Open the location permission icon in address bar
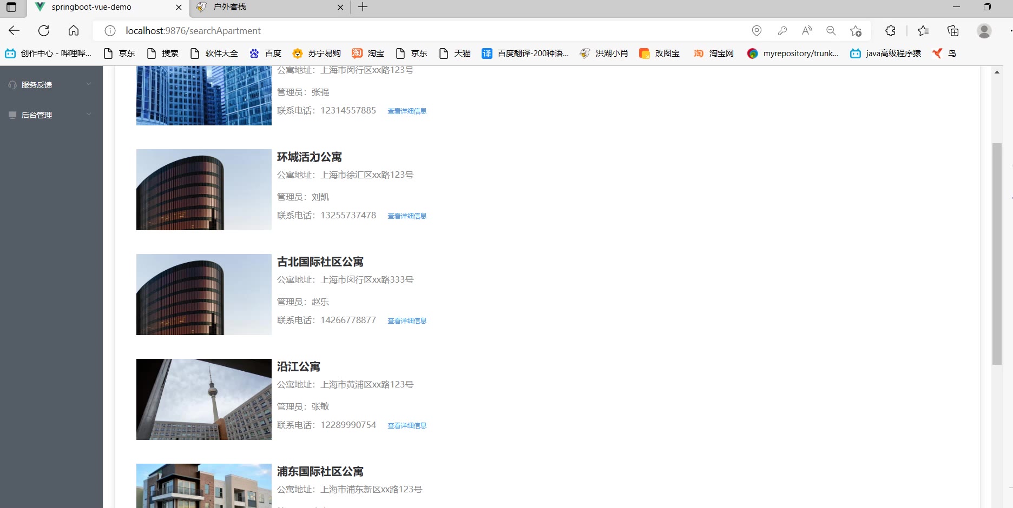Viewport: 1013px width, 508px height. point(757,31)
